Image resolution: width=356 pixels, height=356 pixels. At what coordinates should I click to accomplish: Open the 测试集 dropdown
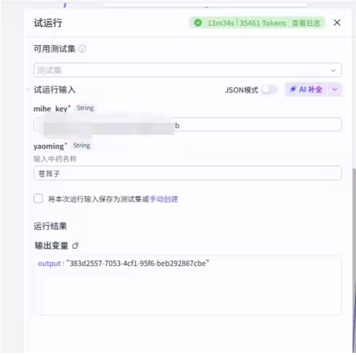(187, 70)
